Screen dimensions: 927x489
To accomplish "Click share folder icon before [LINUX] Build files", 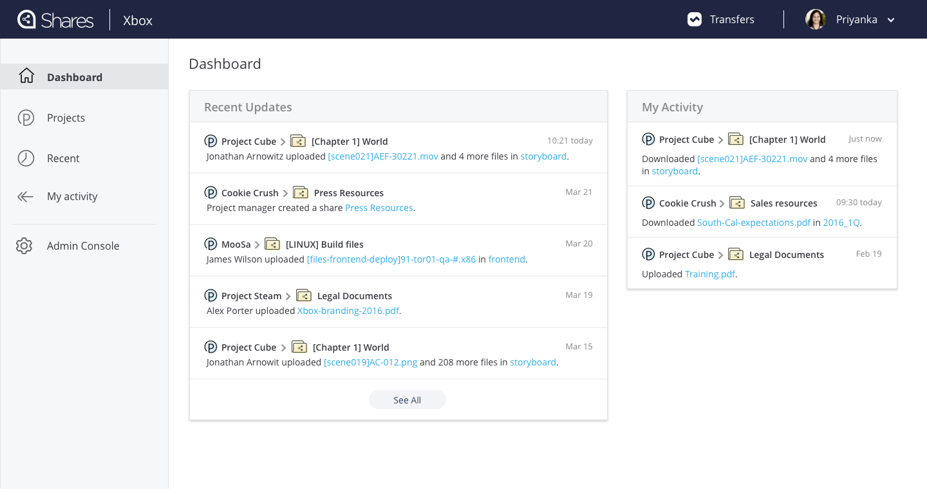I will pyautogui.click(x=272, y=244).
